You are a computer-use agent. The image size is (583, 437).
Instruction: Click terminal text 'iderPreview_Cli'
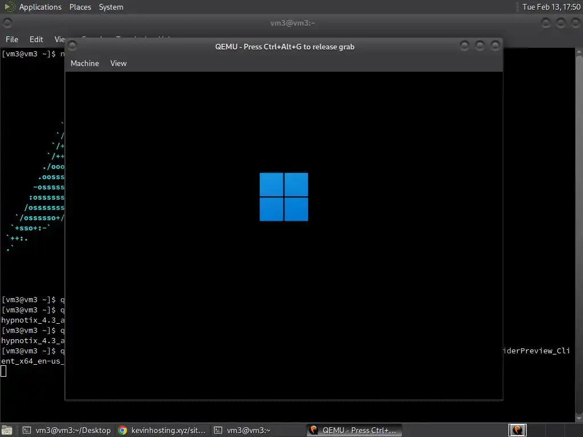[536, 351]
